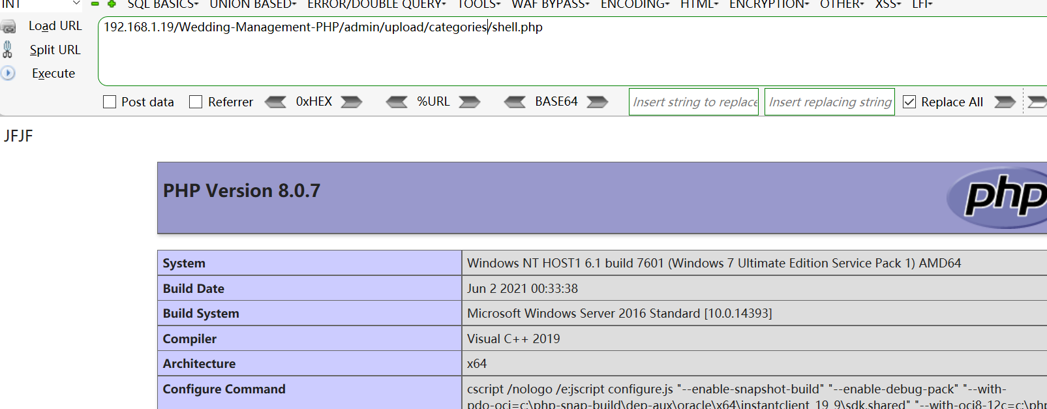The image size is (1047, 409).
Task: Click right arrow beside 0xHEX to encode
Action: (352, 102)
